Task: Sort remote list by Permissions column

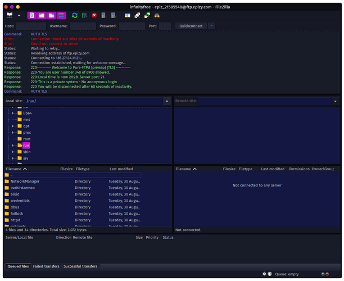Action: (299, 169)
